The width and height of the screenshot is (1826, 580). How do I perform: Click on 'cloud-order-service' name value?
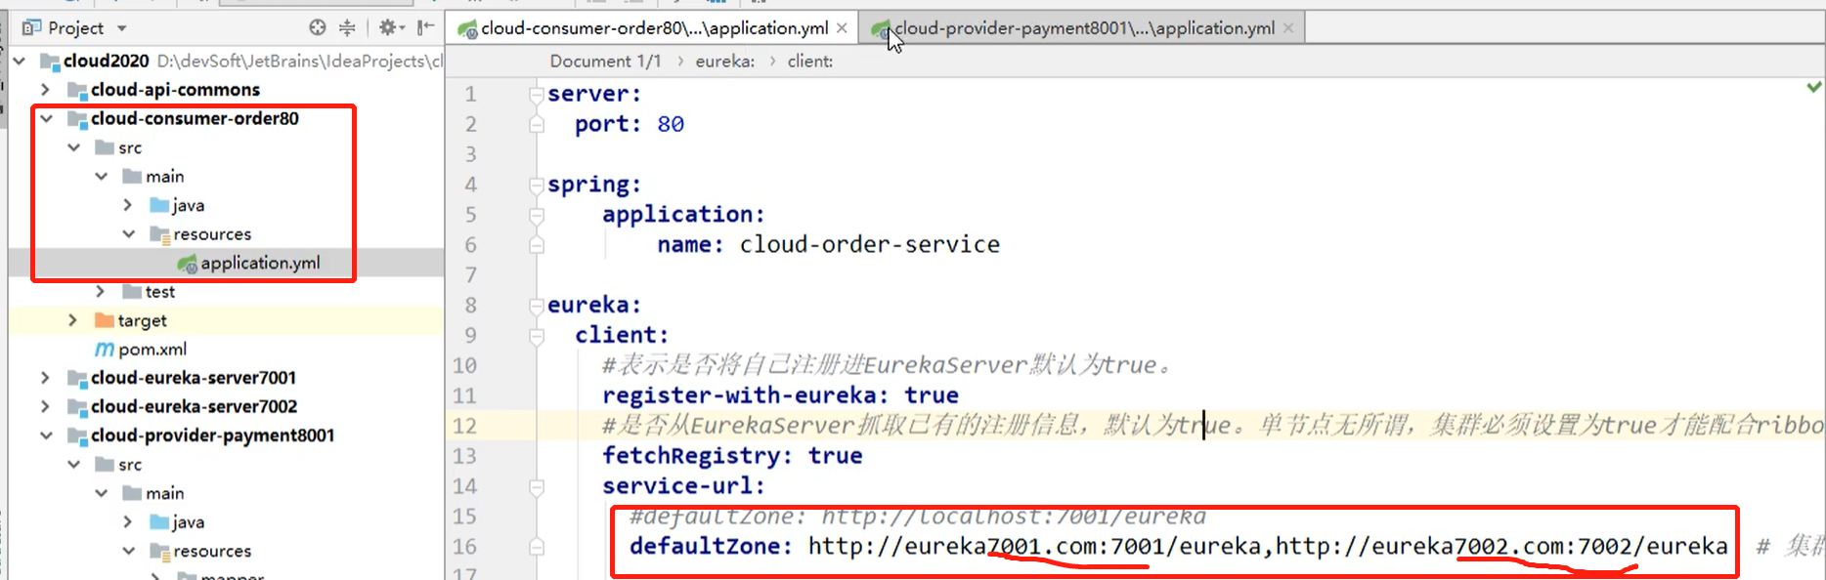[869, 244]
